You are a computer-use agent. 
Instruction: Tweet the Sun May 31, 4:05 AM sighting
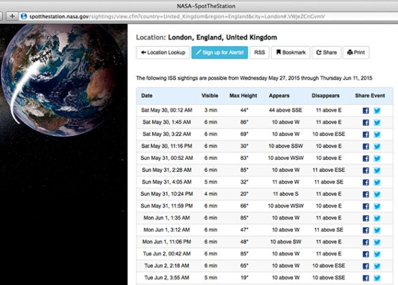(x=377, y=182)
